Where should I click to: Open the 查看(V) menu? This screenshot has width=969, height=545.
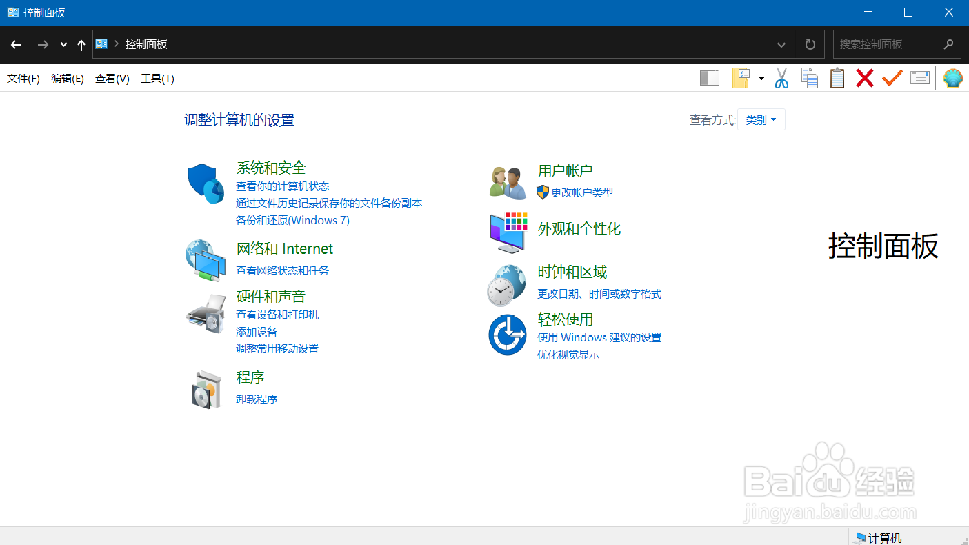(112, 78)
